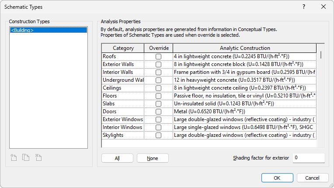The image size is (334, 188).
Task: Click the Shading factor for exterior field
Action: point(308,158)
